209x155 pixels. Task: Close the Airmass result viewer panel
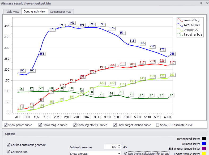207,3
